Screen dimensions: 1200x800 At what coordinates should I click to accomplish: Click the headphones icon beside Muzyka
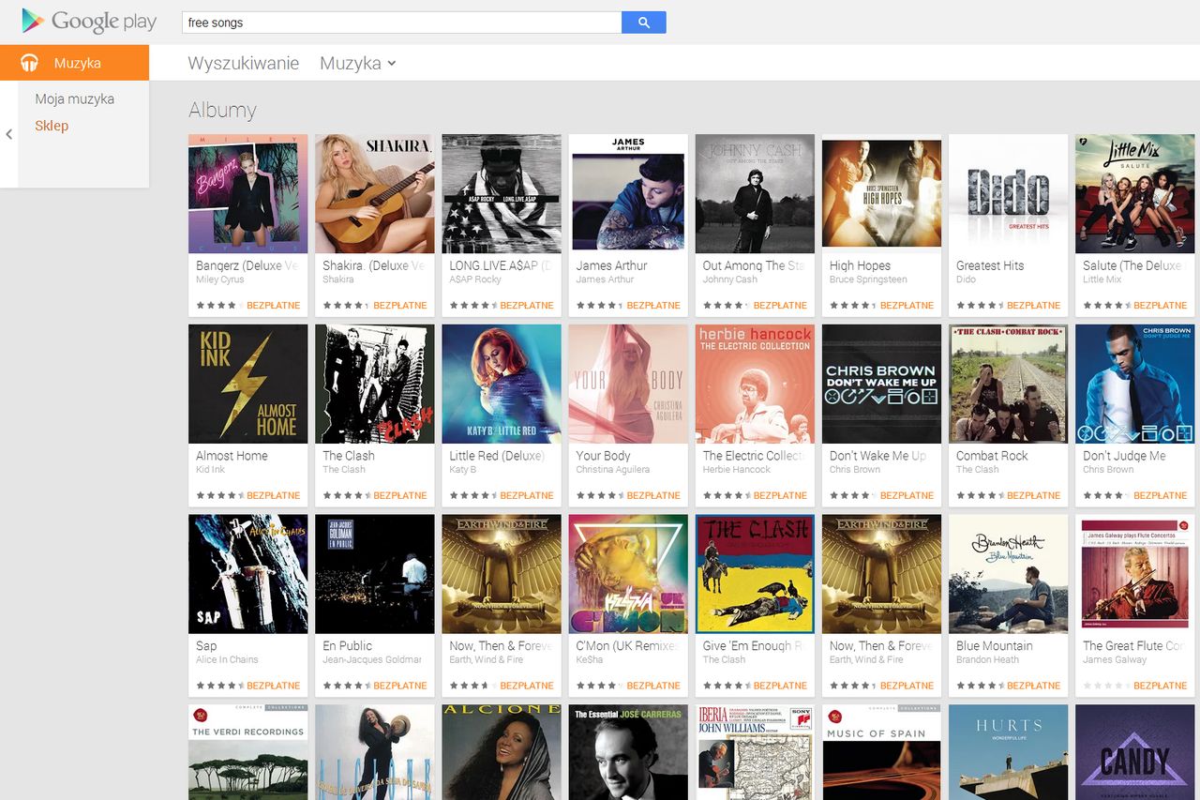pos(30,63)
